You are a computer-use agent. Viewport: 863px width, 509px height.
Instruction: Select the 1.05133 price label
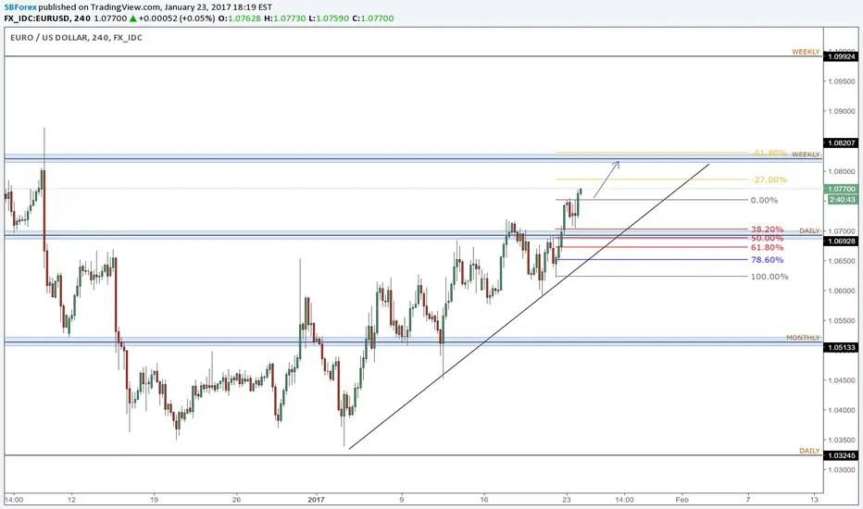point(842,347)
